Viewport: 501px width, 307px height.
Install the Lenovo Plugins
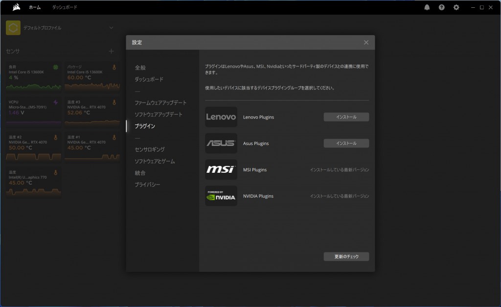(x=346, y=117)
